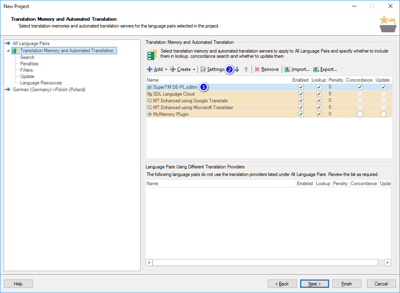Open translation memory Settings
Screen dimensions: 400x293
pos(213,69)
